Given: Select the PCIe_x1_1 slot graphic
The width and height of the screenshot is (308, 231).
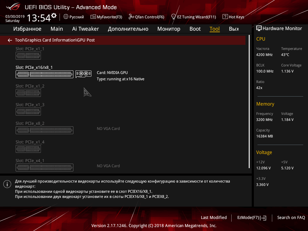Looking at the screenshot, I should (28, 56).
